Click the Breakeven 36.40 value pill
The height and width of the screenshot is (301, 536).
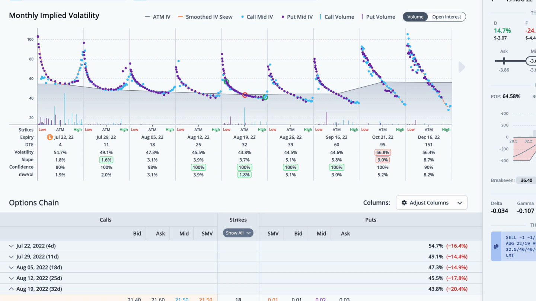(526, 180)
